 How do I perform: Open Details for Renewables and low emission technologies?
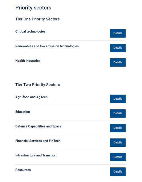click(x=118, y=48)
